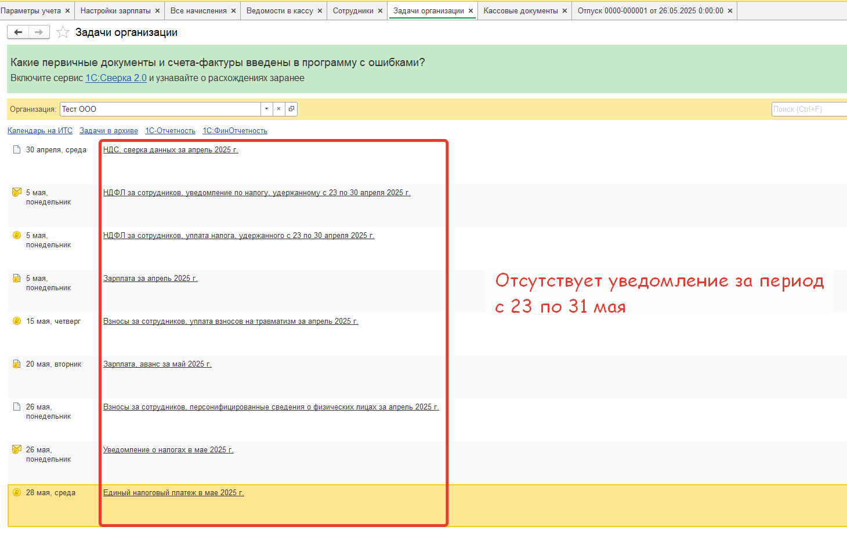
Task: Open the Зарплата за апрель 2025 task
Action: coord(150,279)
